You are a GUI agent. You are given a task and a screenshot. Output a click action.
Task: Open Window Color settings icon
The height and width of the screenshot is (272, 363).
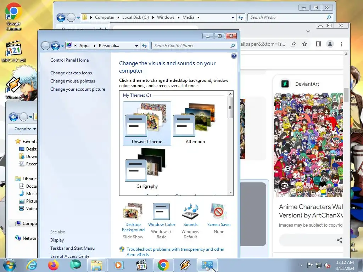pos(161,211)
